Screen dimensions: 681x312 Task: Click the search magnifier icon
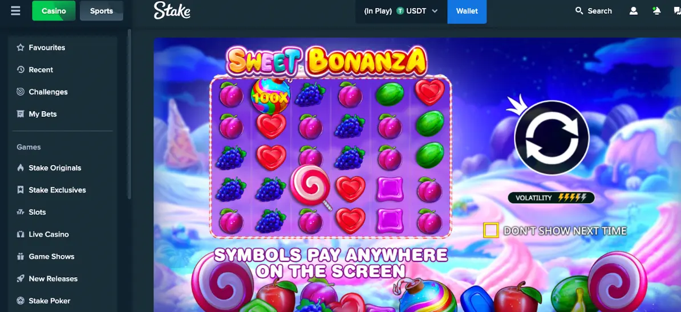pos(579,11)
